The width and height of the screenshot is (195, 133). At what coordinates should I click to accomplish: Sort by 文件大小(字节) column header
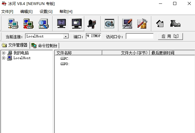coord(126,53)
